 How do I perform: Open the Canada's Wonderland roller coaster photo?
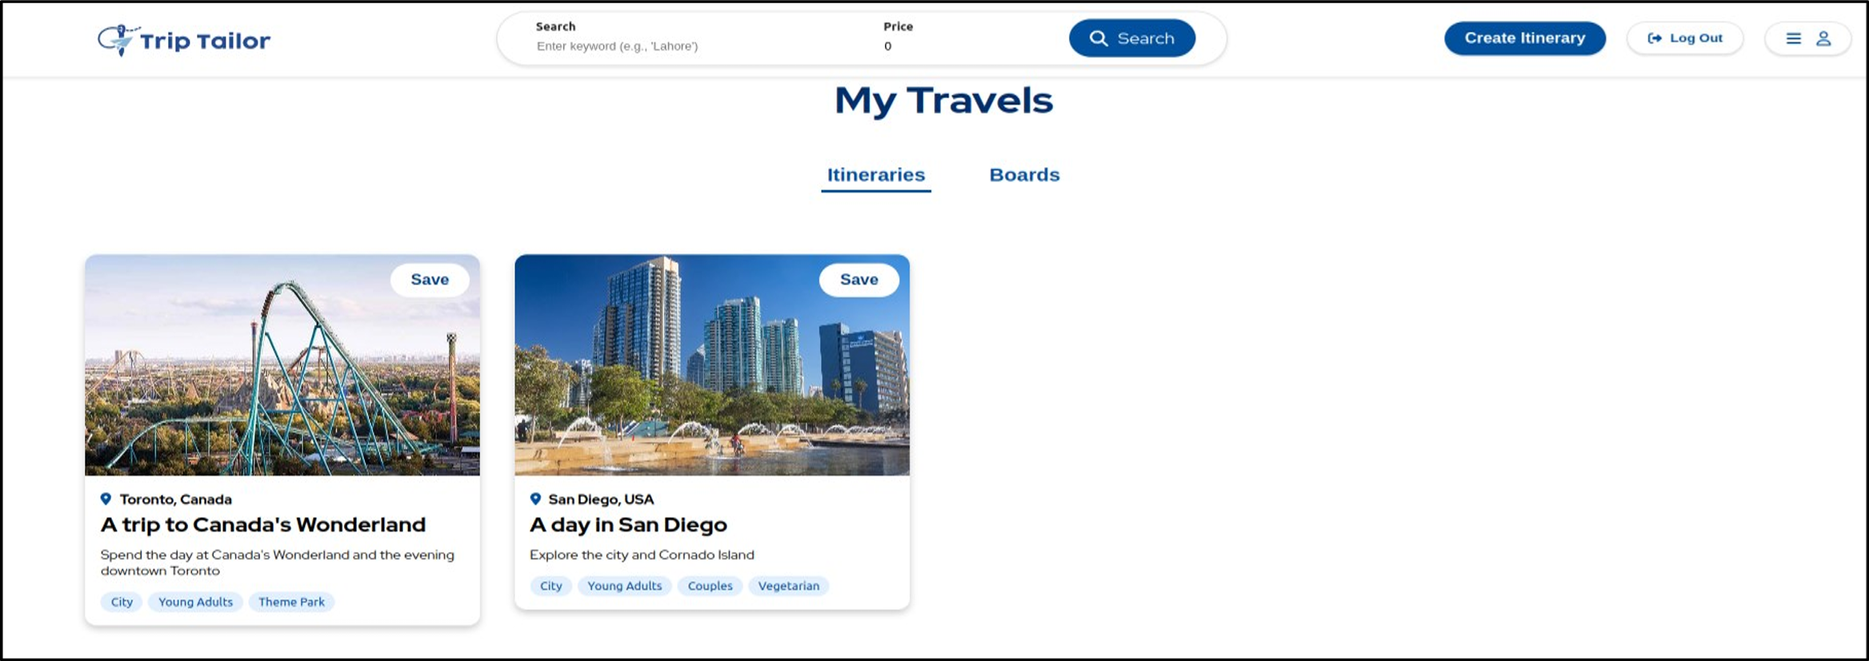tap(282, 365)
